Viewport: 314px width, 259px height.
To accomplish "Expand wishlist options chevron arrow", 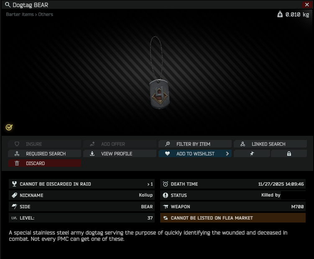I will 227,153.
